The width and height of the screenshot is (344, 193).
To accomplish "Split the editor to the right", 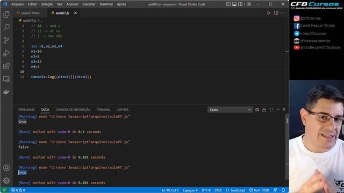I will click(x=276, y=13).
